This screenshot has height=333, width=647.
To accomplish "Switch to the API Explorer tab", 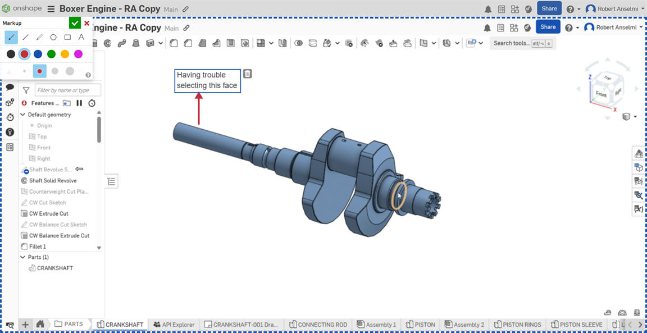I will (174, 325).
